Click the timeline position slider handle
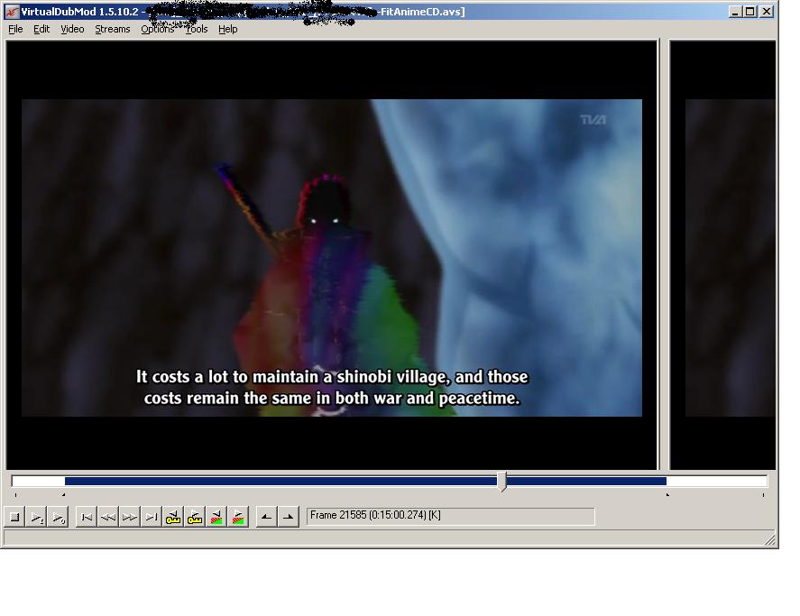This screenshot has width=800, height=616. (x=502, y=482)
